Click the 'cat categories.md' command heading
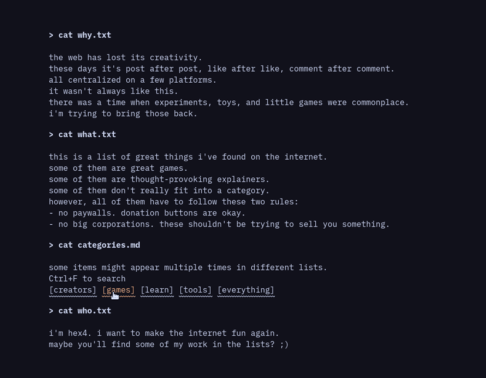 click(95, 245)
